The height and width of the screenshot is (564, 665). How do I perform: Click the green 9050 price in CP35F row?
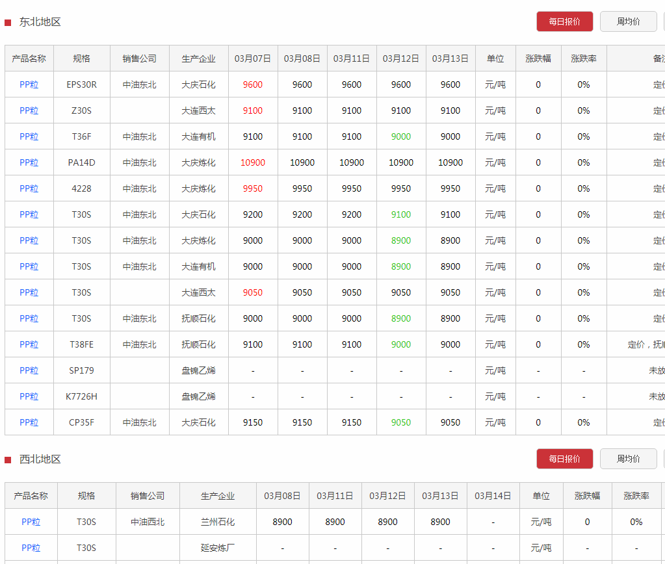(401, 422)
